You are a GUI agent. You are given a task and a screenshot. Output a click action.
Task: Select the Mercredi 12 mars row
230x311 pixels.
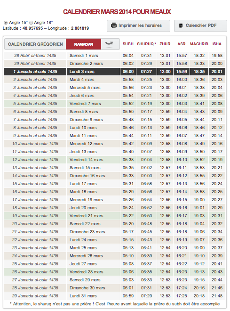pyautogui.click(x=114, y=144)
